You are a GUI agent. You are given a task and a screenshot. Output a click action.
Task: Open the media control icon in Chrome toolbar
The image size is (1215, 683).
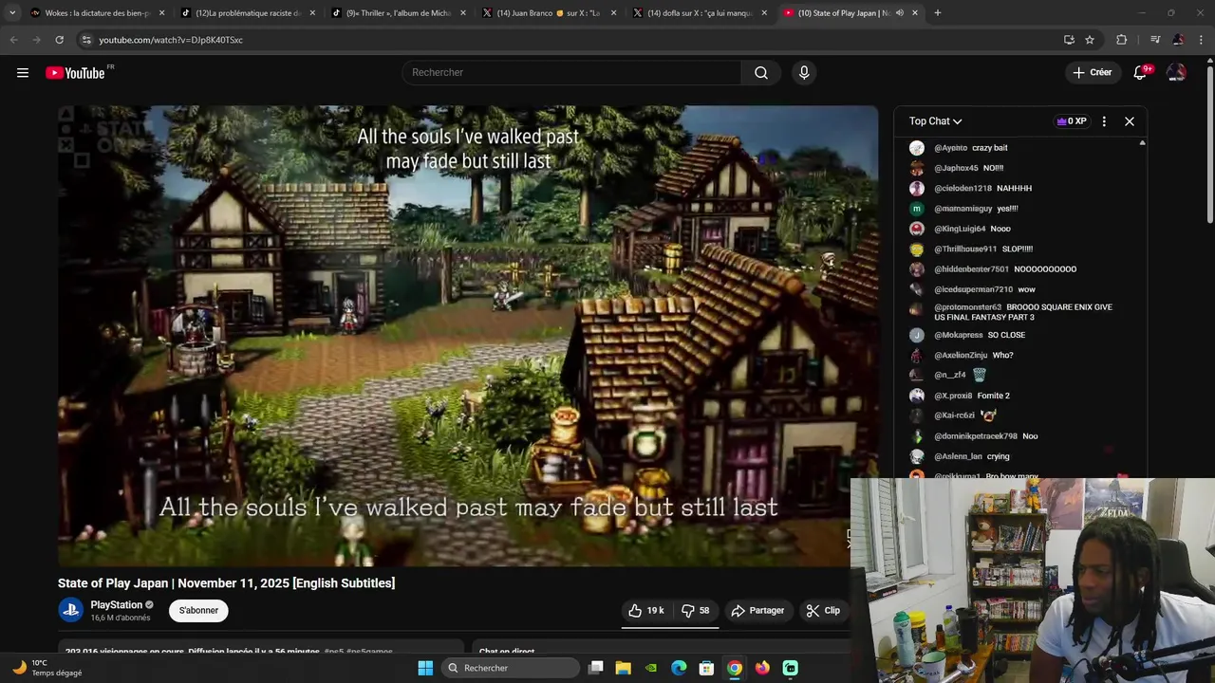coord(1155,40)
